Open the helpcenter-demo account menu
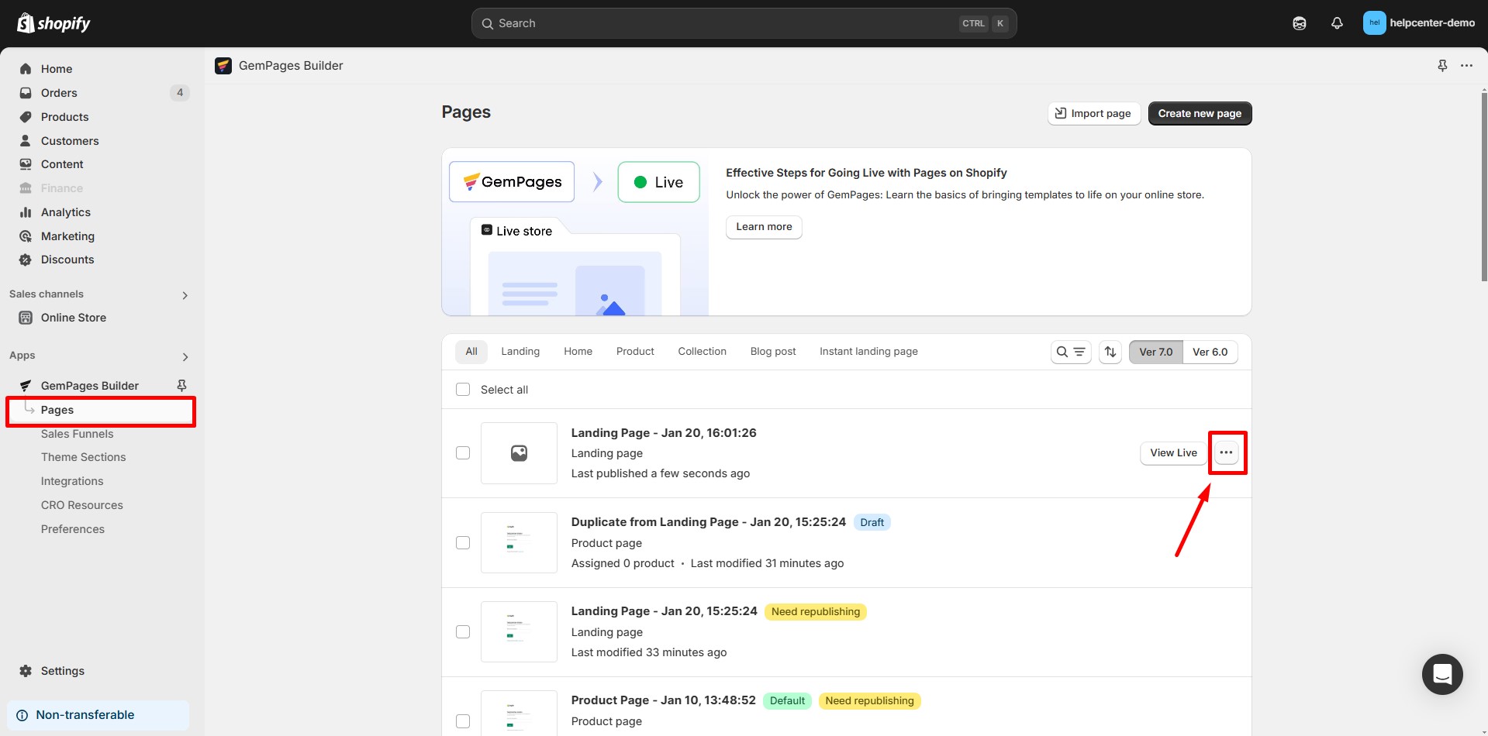Screen dimensions: 1488x736 click(x=1418, y=23)
